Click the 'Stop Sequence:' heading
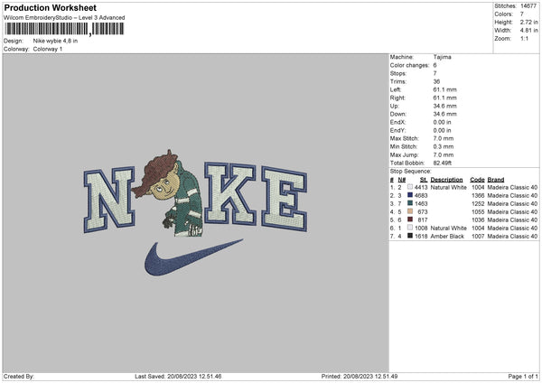Screen dimensions: 542x383 point(411,171)
